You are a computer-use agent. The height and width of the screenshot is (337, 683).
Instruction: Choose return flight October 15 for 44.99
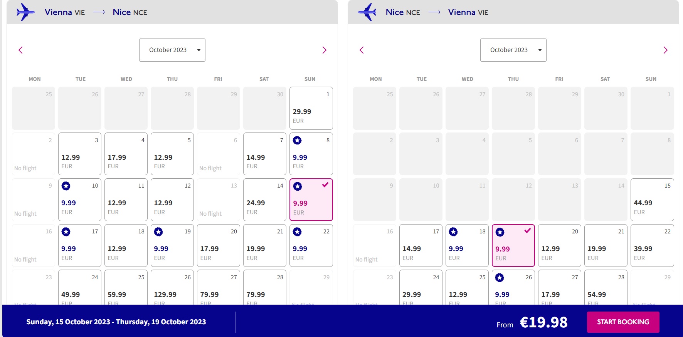(x=652, y=200)
